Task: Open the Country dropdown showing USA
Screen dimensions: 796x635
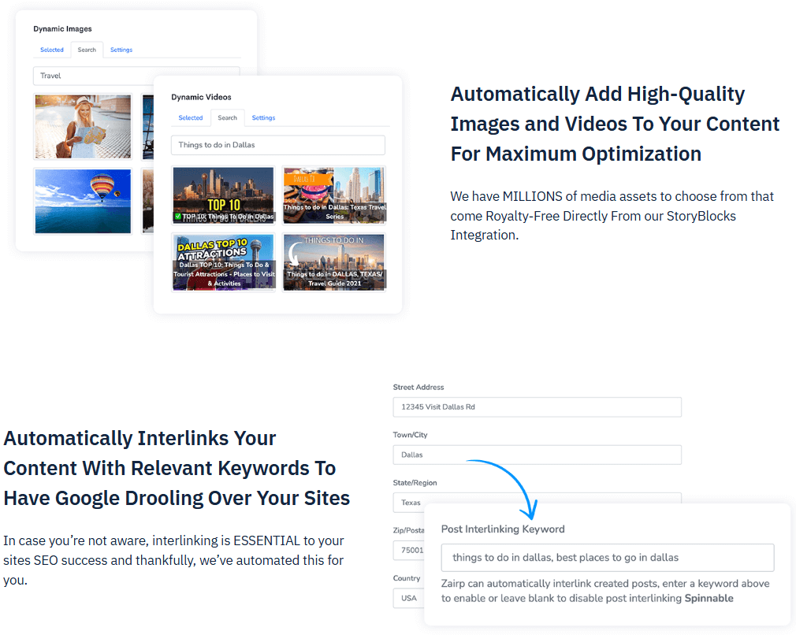Action: click(x=408, y=598)
